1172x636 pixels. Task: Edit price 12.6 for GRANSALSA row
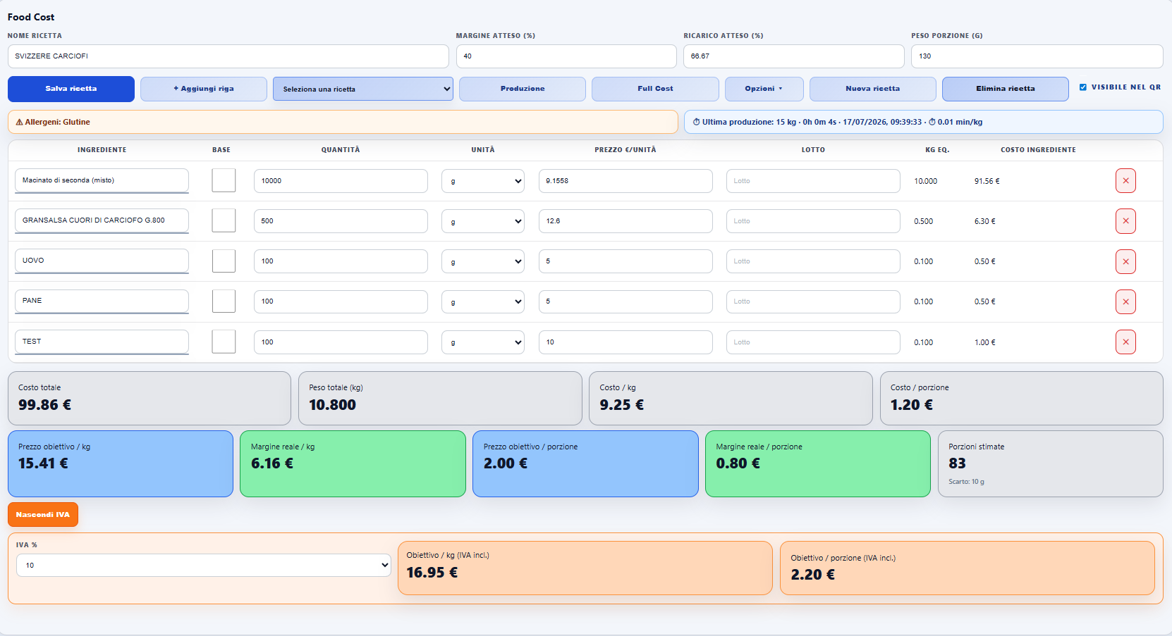point(625,221)
